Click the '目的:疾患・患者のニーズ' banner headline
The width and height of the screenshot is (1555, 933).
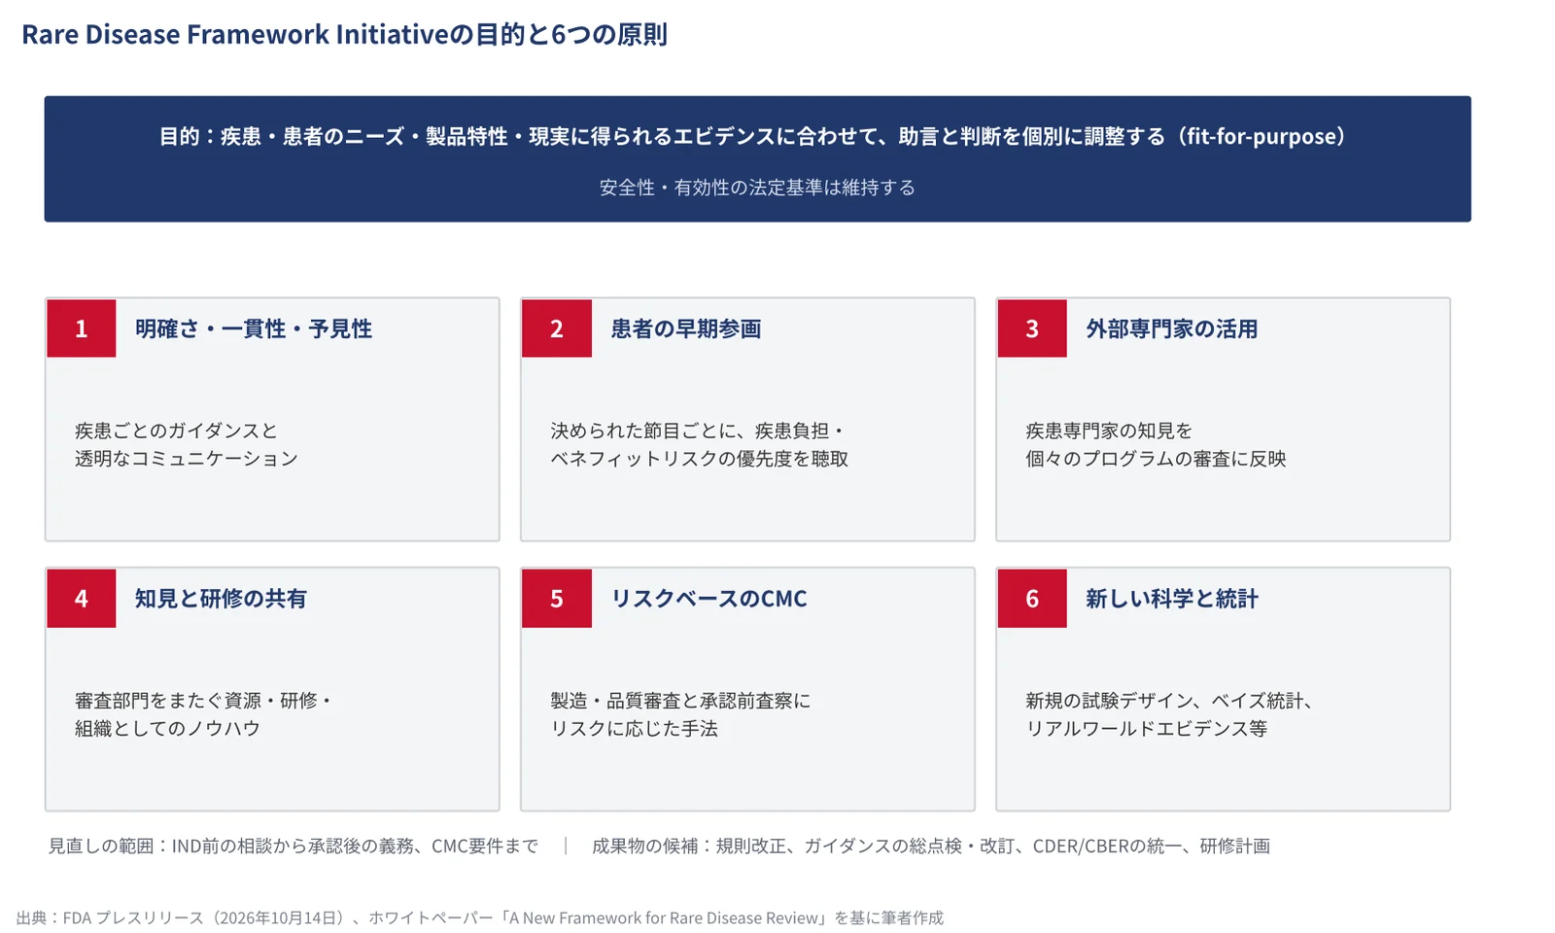click(756, 136)
